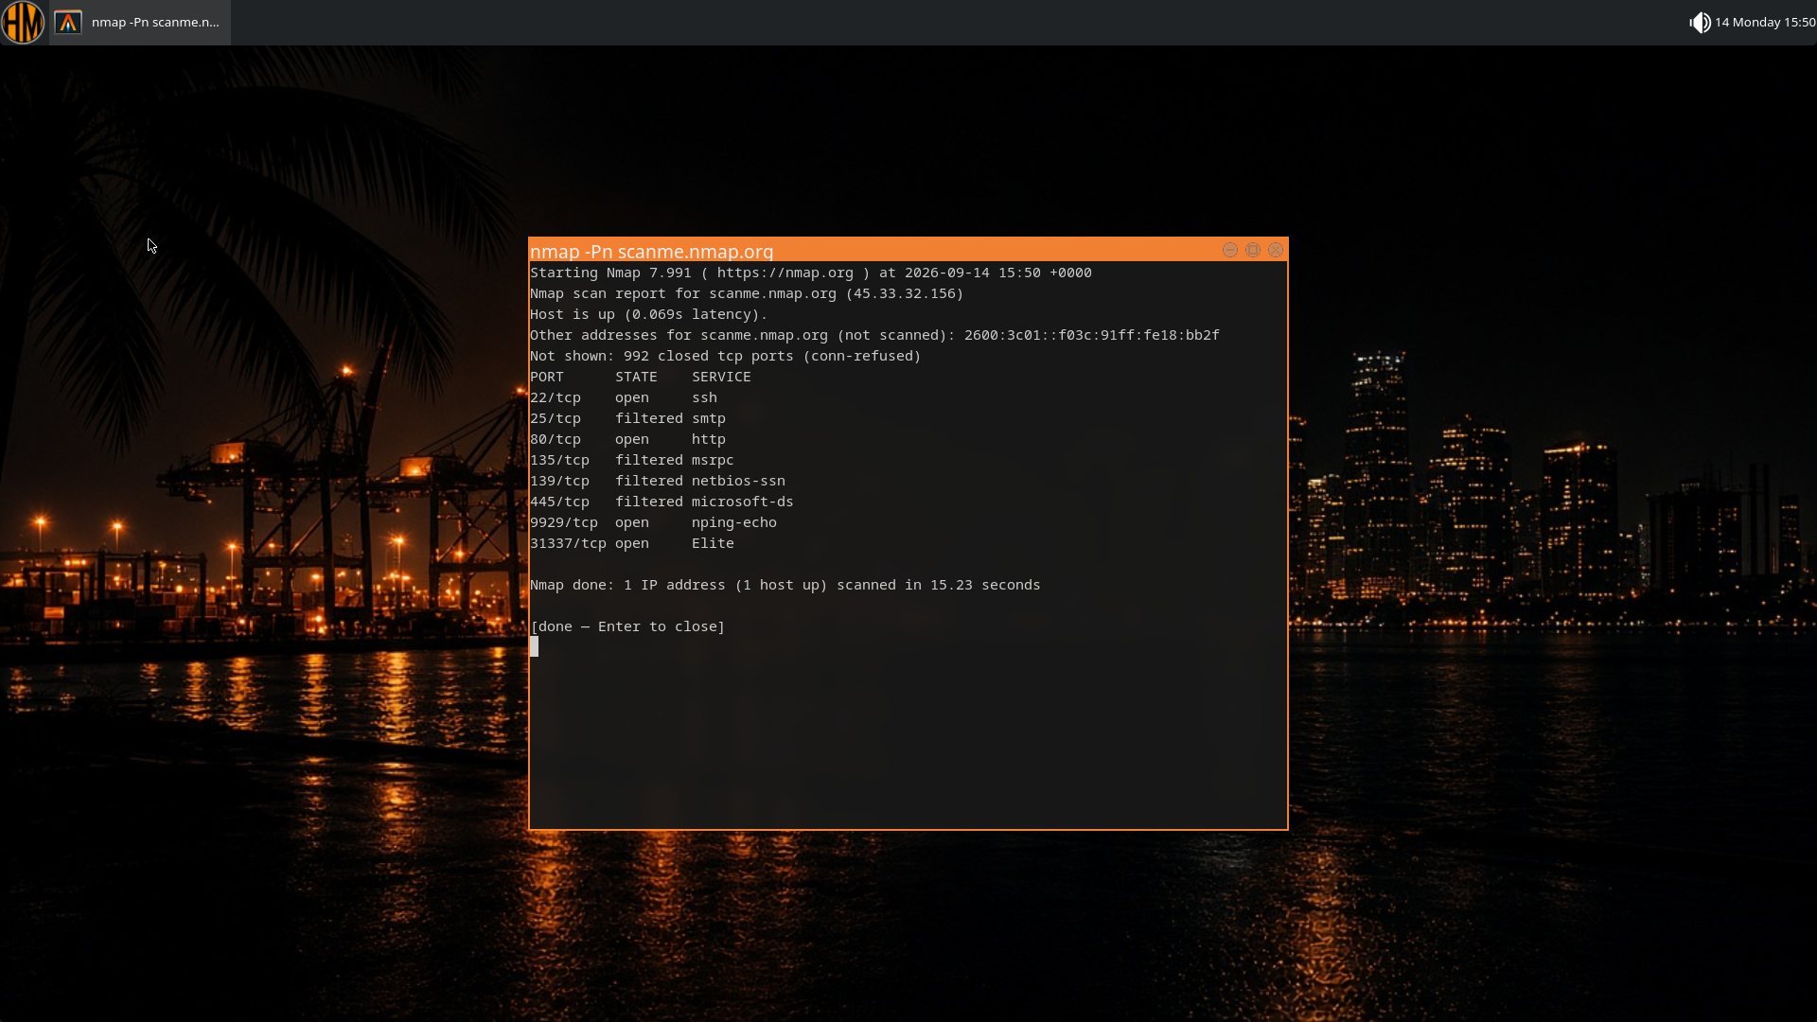Click the microsoft-ds service name

click(x=743, y=502)
